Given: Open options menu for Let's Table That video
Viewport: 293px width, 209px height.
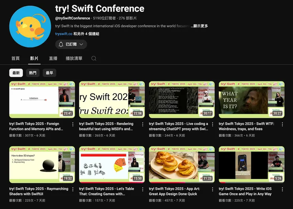Looking at the screenshot, I should point(143,189).
